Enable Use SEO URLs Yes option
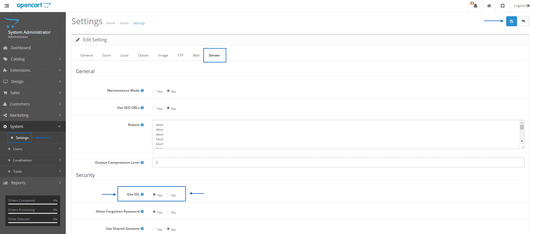Image resolution: width=533 pixels, height=234 pixels. click(x=154, y=108)
